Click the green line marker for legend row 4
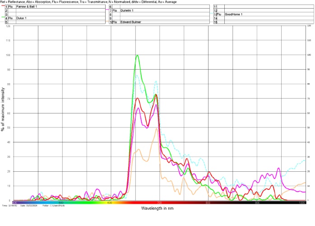The image size is (315, 226). click(x=3, y=17)
